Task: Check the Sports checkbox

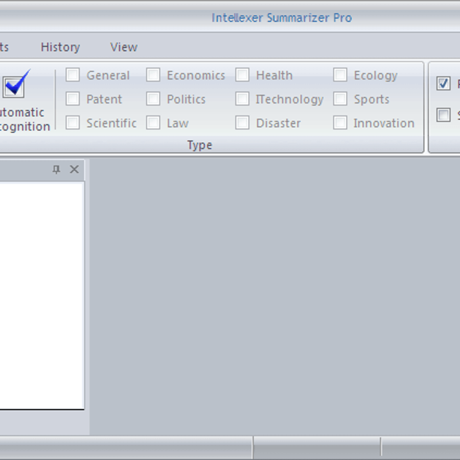Action: pos(340,99)
